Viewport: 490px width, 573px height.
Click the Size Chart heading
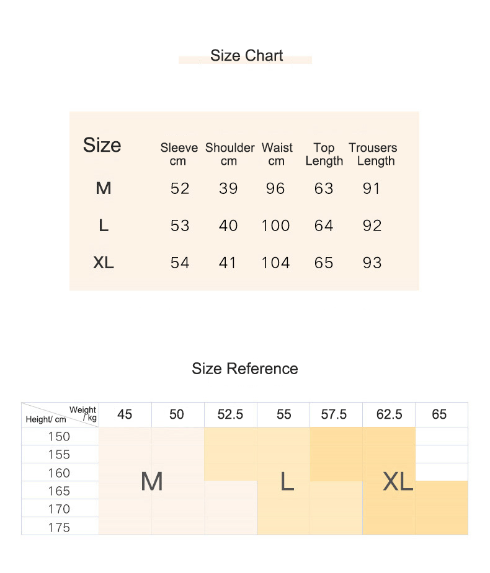click(x=246, y=56)
